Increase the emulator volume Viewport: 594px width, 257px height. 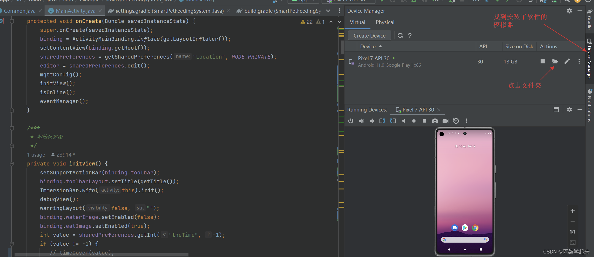point(362,121)
